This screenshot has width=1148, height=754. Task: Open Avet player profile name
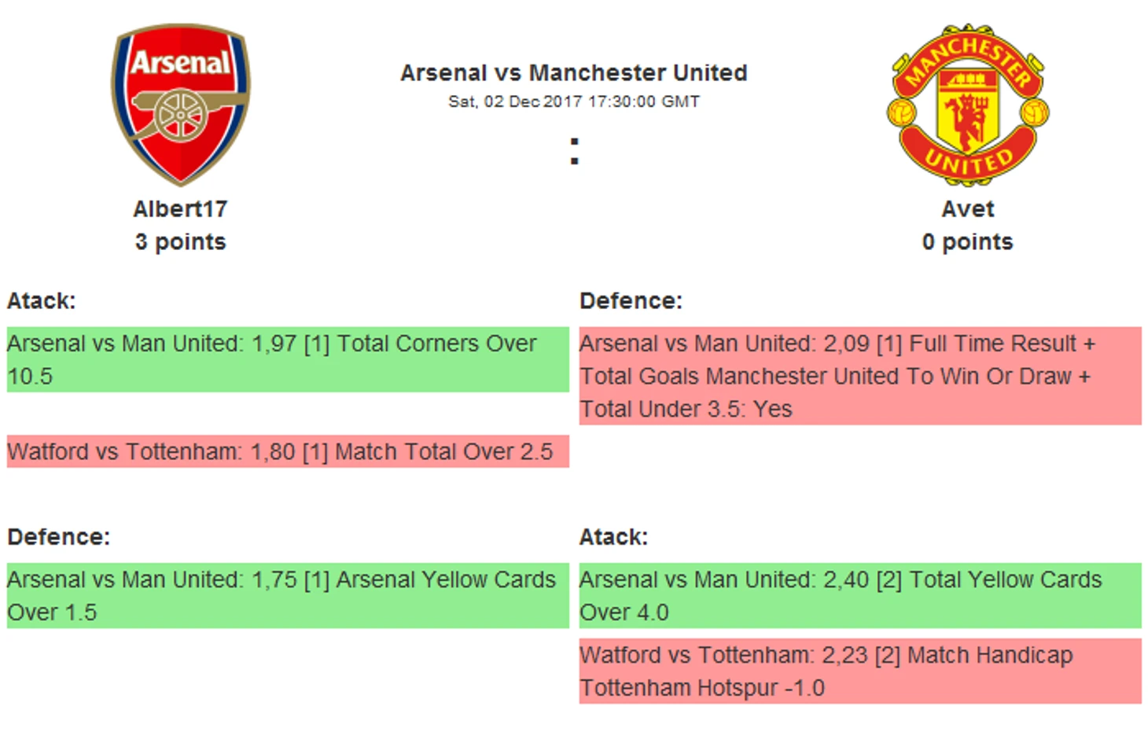coord(968,208)
